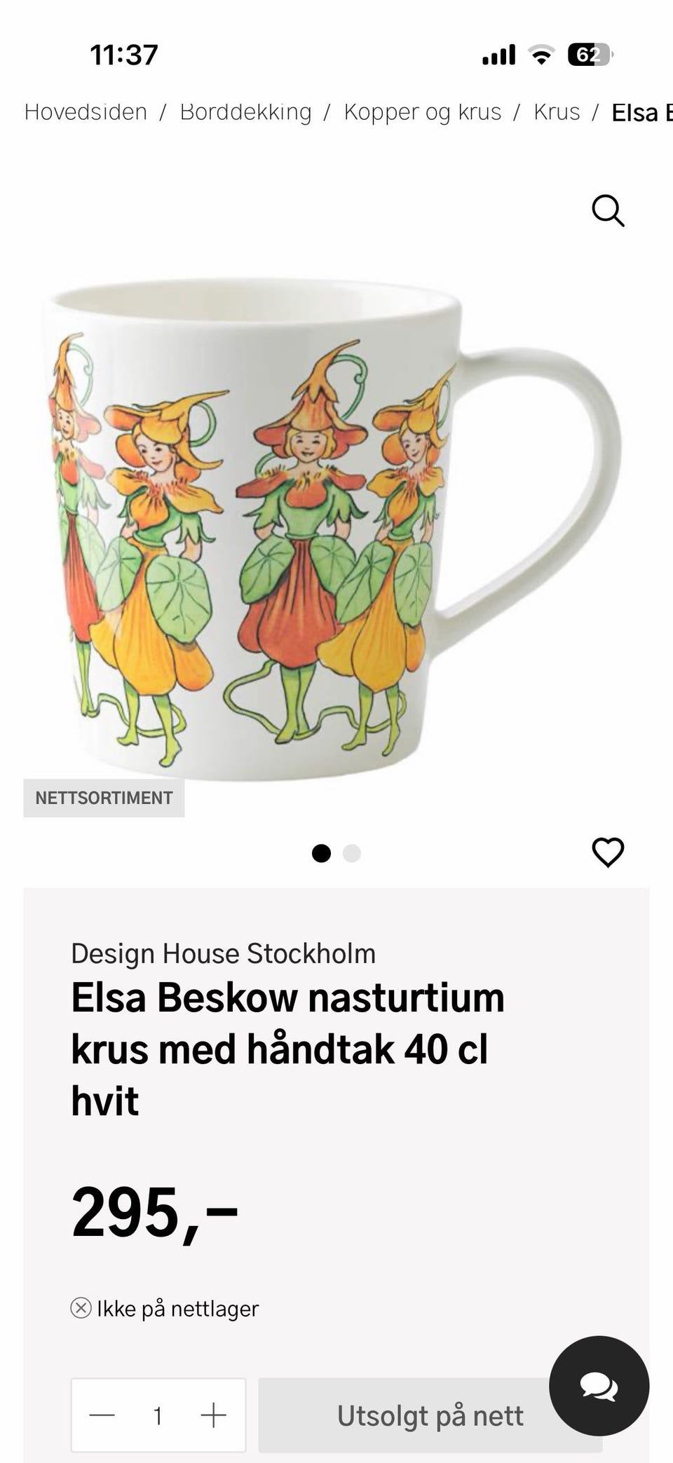Select the second image carousel dot

(x=352, y=853)
